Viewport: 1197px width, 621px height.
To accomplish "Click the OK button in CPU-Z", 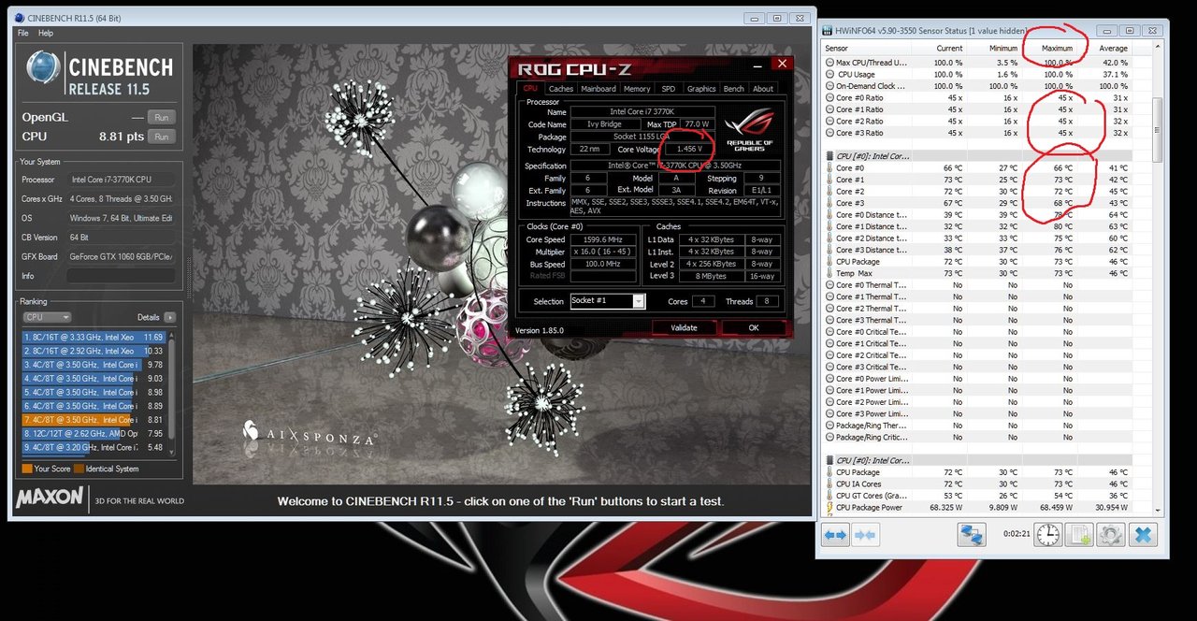I will point(754,327).
